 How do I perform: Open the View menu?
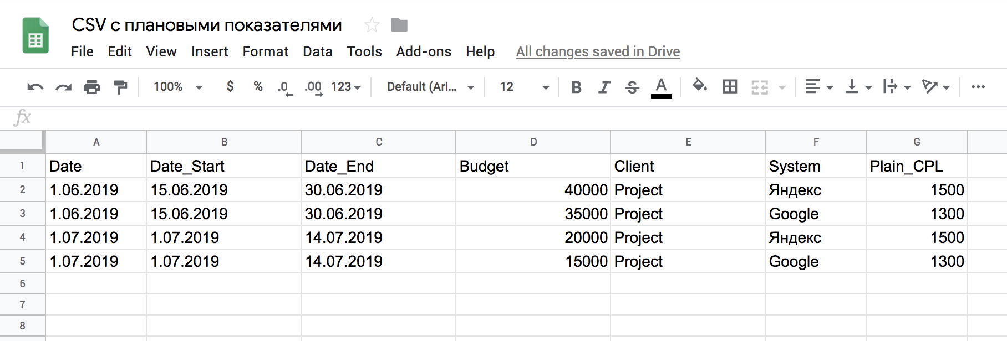161,51
